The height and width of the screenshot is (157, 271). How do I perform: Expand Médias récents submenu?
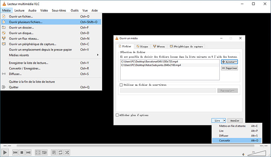51,55
